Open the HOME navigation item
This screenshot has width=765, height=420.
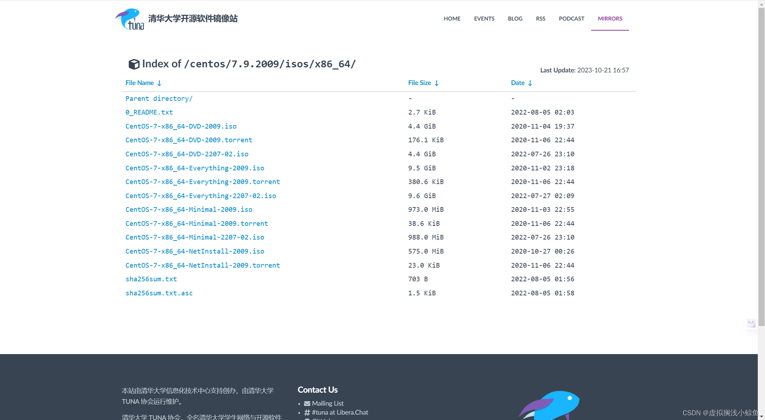tap(452, 18)
